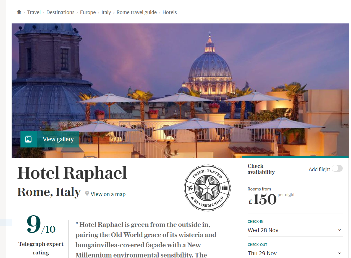Viewport: 351px width, 258px height.
Task: Expand the check-out date dropdown arrow
Action: coord(340,253)
